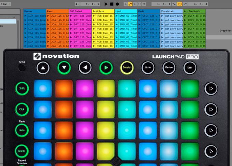Click the Launchpad right arrow button

[106, 68]
